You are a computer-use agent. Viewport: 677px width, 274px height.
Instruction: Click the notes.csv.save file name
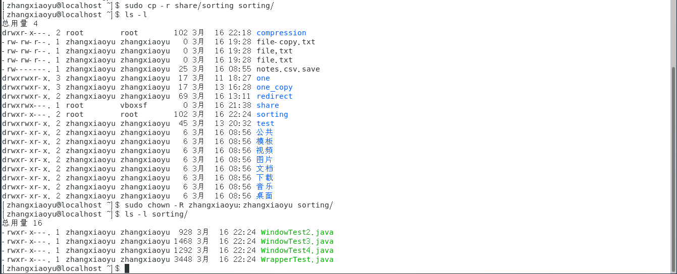[x=288, y=69]
